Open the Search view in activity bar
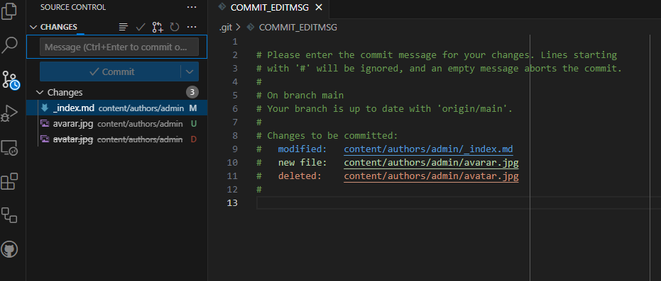The image size is (661, 281). tap(10, 45)
